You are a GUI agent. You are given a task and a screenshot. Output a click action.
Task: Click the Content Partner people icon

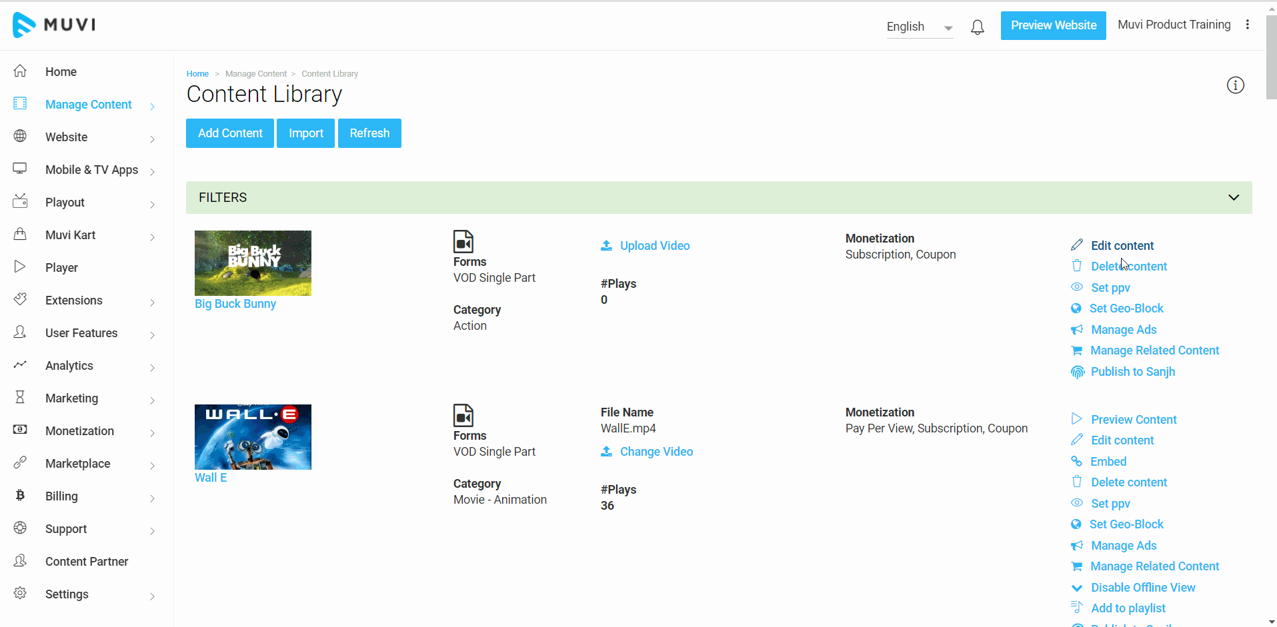point(21,560)
